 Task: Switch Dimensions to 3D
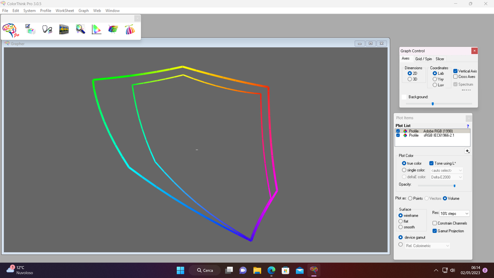point(410,79)
